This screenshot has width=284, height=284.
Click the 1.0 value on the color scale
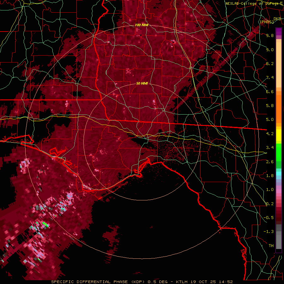pos(270,190)
